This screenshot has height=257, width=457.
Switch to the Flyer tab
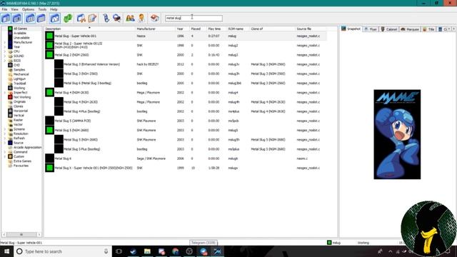(371, 29)
